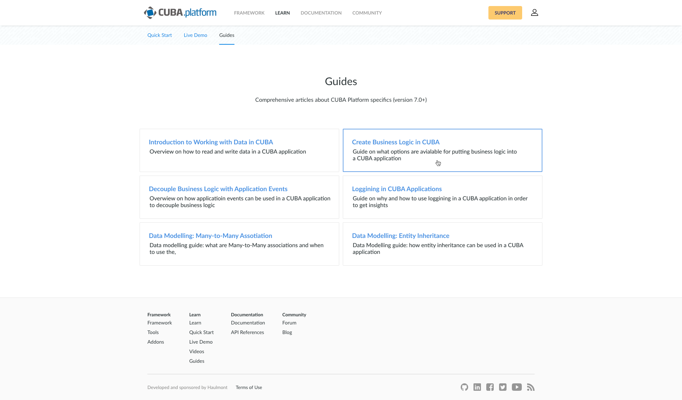Open Data Modelling: Entity Inheritance guide

click(400, 235)
